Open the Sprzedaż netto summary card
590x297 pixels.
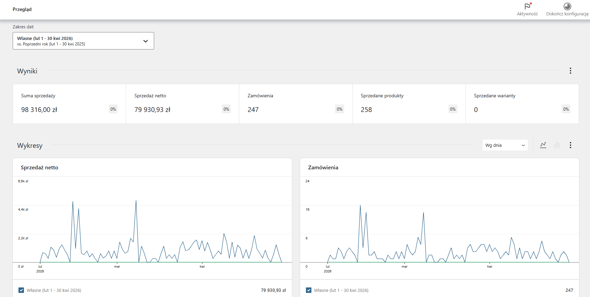click(183, 104)
